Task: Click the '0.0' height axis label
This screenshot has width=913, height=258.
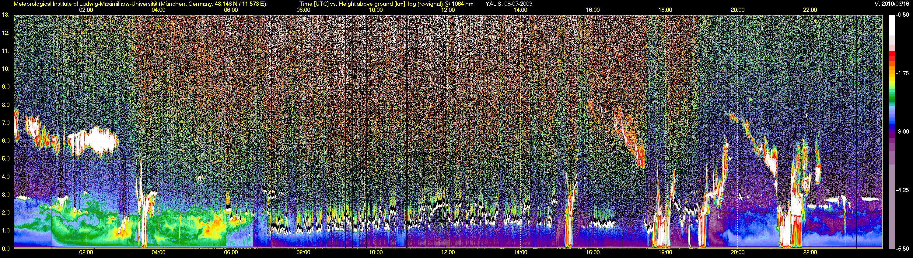Action: (x=6, y=249)
